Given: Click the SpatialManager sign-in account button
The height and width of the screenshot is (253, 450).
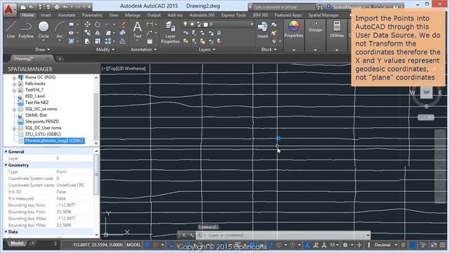Looking at the screenshot, I should coord(345,7).
